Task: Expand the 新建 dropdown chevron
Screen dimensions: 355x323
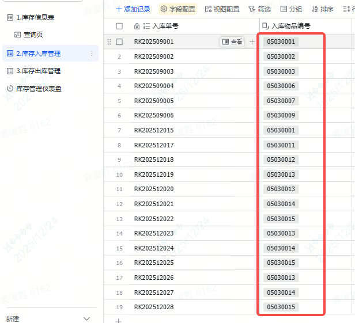Action: pos(87,318)
